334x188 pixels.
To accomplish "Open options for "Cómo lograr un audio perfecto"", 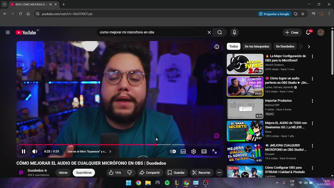I will pos(312,79).
